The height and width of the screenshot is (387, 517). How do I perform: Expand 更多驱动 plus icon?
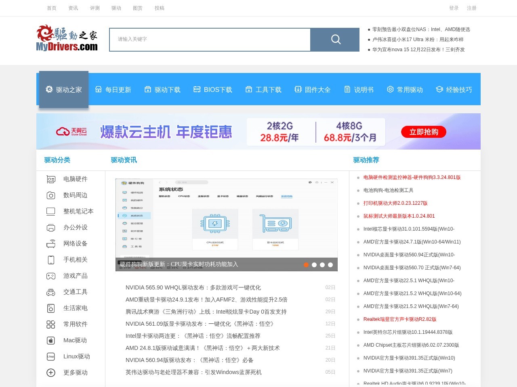[x=51, y=373]
